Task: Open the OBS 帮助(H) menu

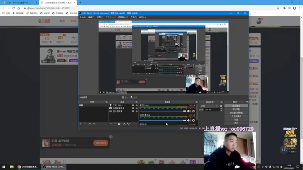Action: 143,17
